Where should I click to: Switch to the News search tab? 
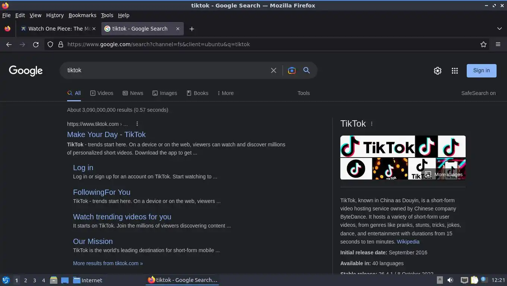click(133, 93)
